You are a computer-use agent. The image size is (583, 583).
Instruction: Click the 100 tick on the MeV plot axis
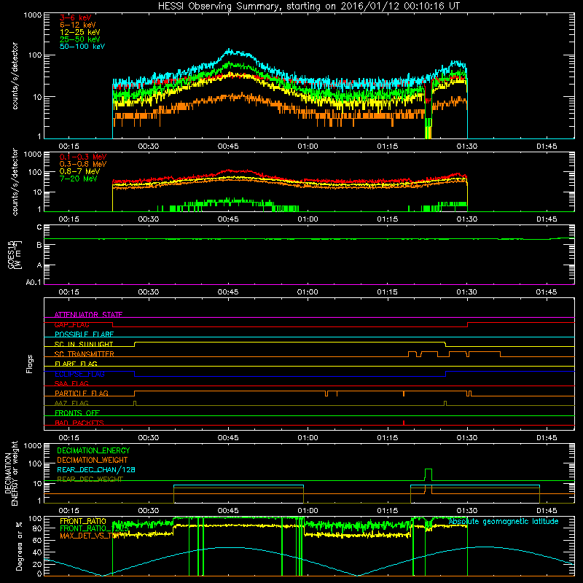coord(35,172)
